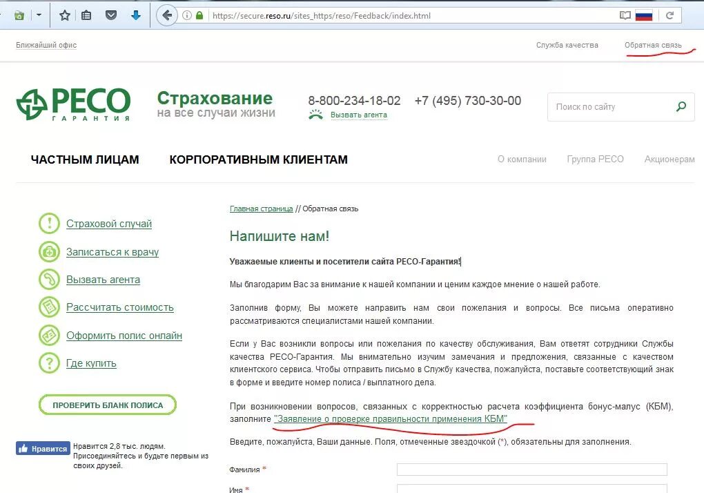Screen dimensions: 704x493
Task: Click the Напишите нам! heading
Action: coord(280,236)
